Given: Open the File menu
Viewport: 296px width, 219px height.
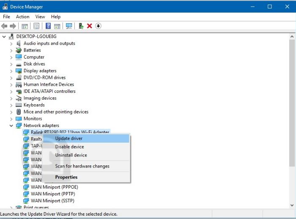Looking at the screenshot, I should tap(6, 16).
